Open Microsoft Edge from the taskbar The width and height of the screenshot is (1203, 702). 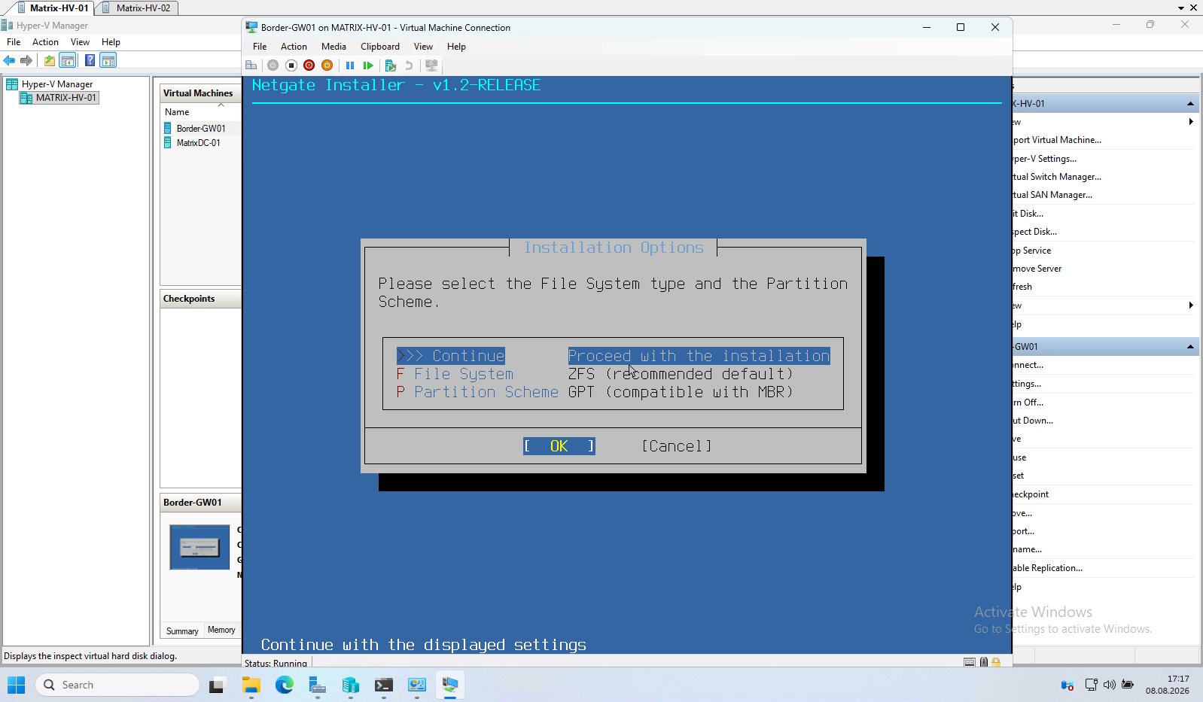[x=284, y=685]
